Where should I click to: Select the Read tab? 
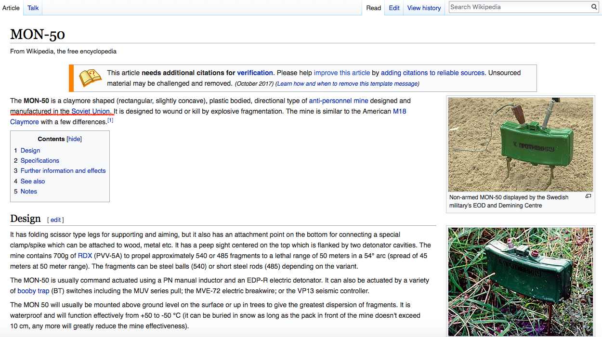click(373, 8)
